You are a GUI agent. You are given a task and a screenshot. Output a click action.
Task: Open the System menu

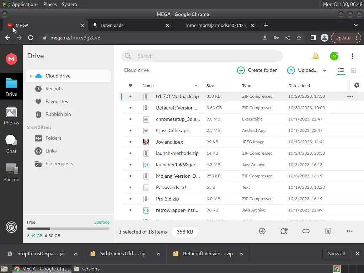coord(69,4)
